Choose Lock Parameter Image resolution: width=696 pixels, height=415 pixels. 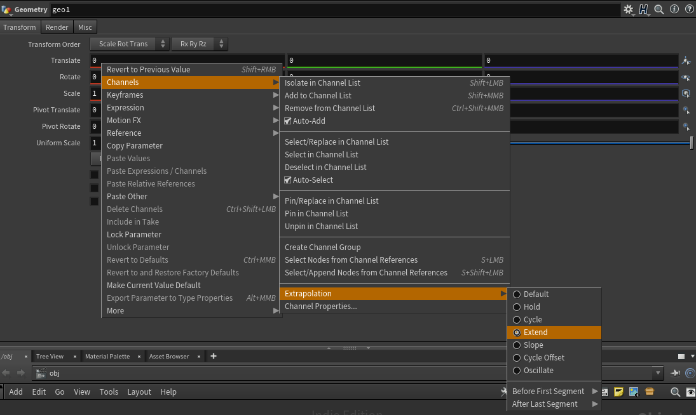tap(192, 234)
